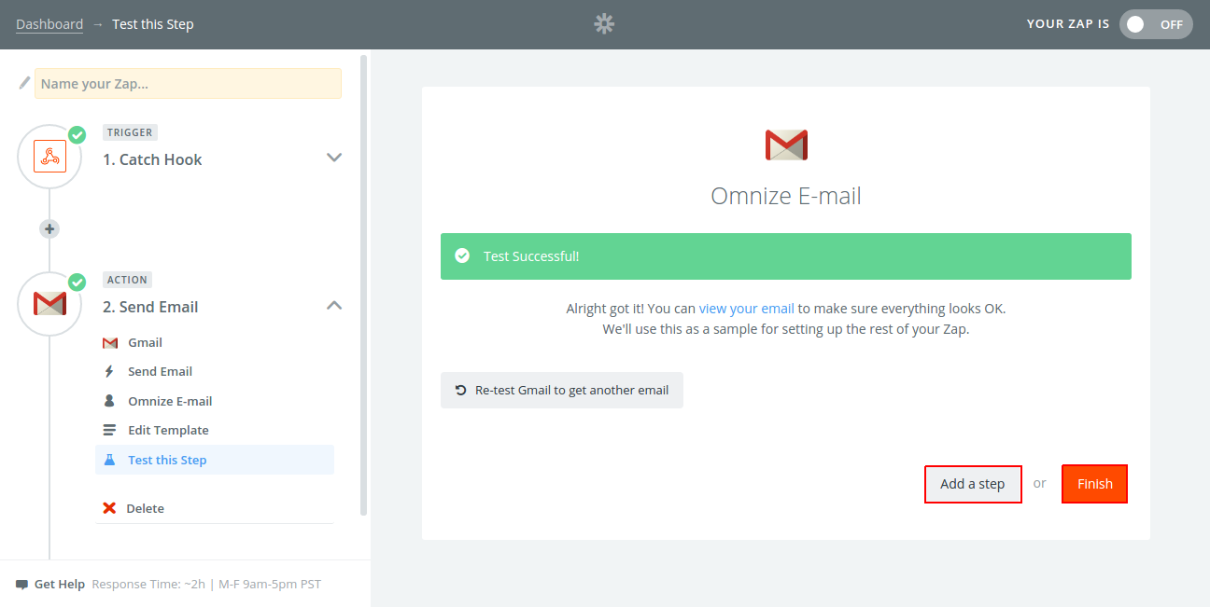Image resolution: width=1210 pixels, height=607 pixels.
Task: Click the person icon beside Omnize E-mail
Action: pos(109,401)
